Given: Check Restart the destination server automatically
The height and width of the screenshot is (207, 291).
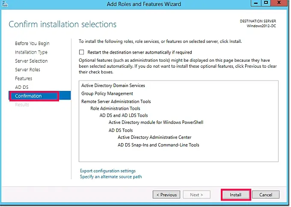Looking at the screenshot, I should tap(81, 52).
